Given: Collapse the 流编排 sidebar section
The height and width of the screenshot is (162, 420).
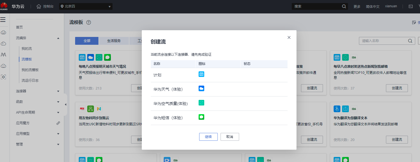Looking at the screenshot, I should point(58,38).
